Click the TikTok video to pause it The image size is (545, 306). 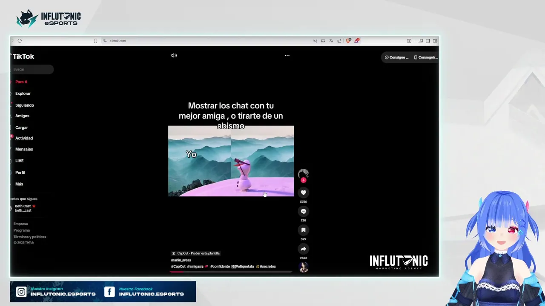(231, 161)
